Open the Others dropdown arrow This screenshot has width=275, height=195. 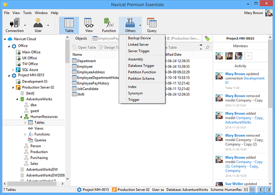coord(140,25)
